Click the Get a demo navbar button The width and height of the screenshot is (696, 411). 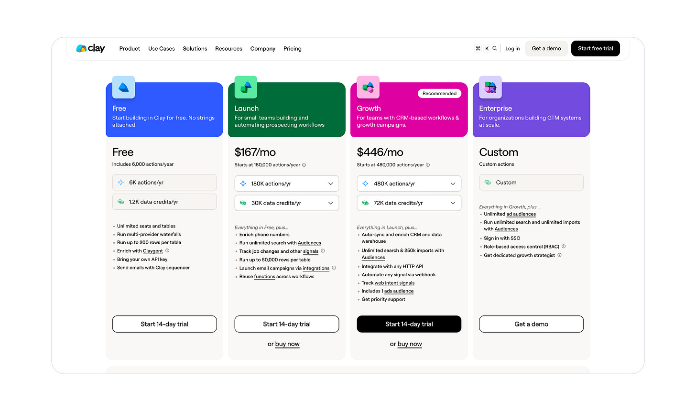click(546, 48)
